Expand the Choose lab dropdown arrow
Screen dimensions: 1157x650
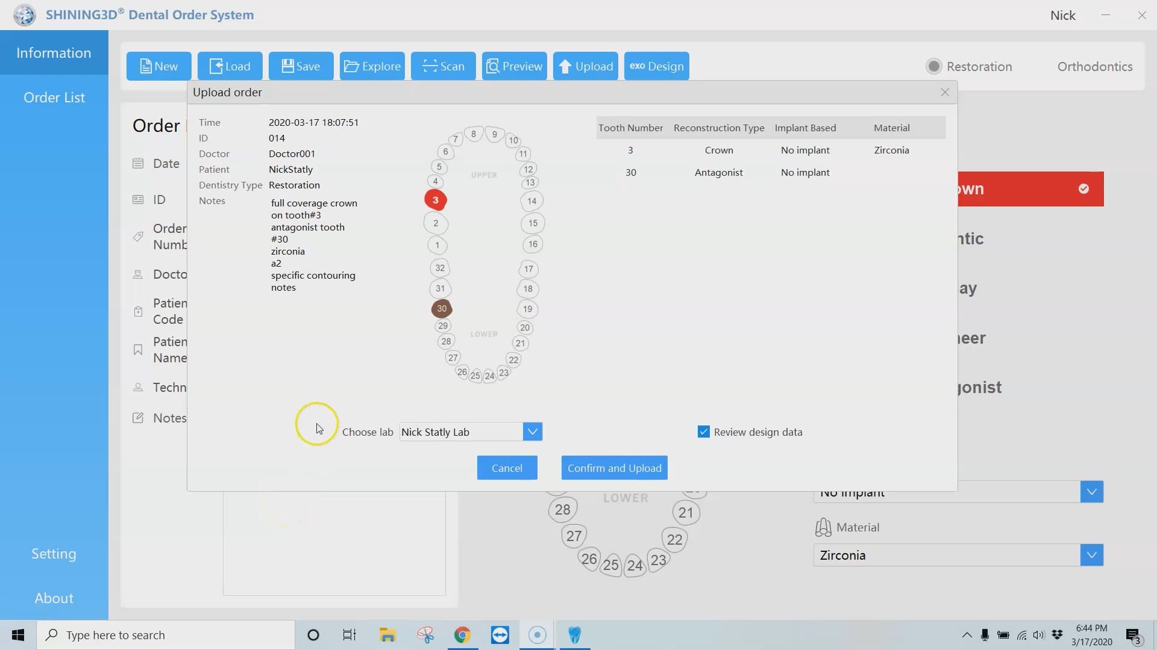point(532,432)
